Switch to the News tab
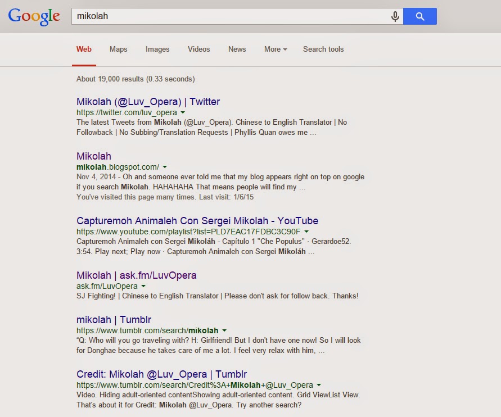This screenshot has width=501, height=417. pyautogui.click(x=237, y=49)
